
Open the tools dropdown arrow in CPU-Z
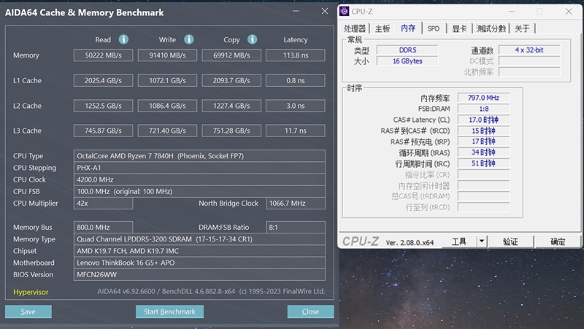[482, 241]
